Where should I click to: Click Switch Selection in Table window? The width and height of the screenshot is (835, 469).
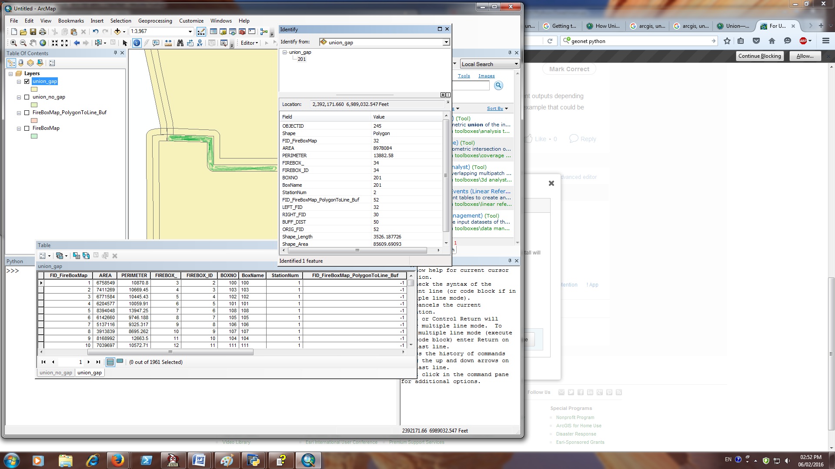coord(86,256)
